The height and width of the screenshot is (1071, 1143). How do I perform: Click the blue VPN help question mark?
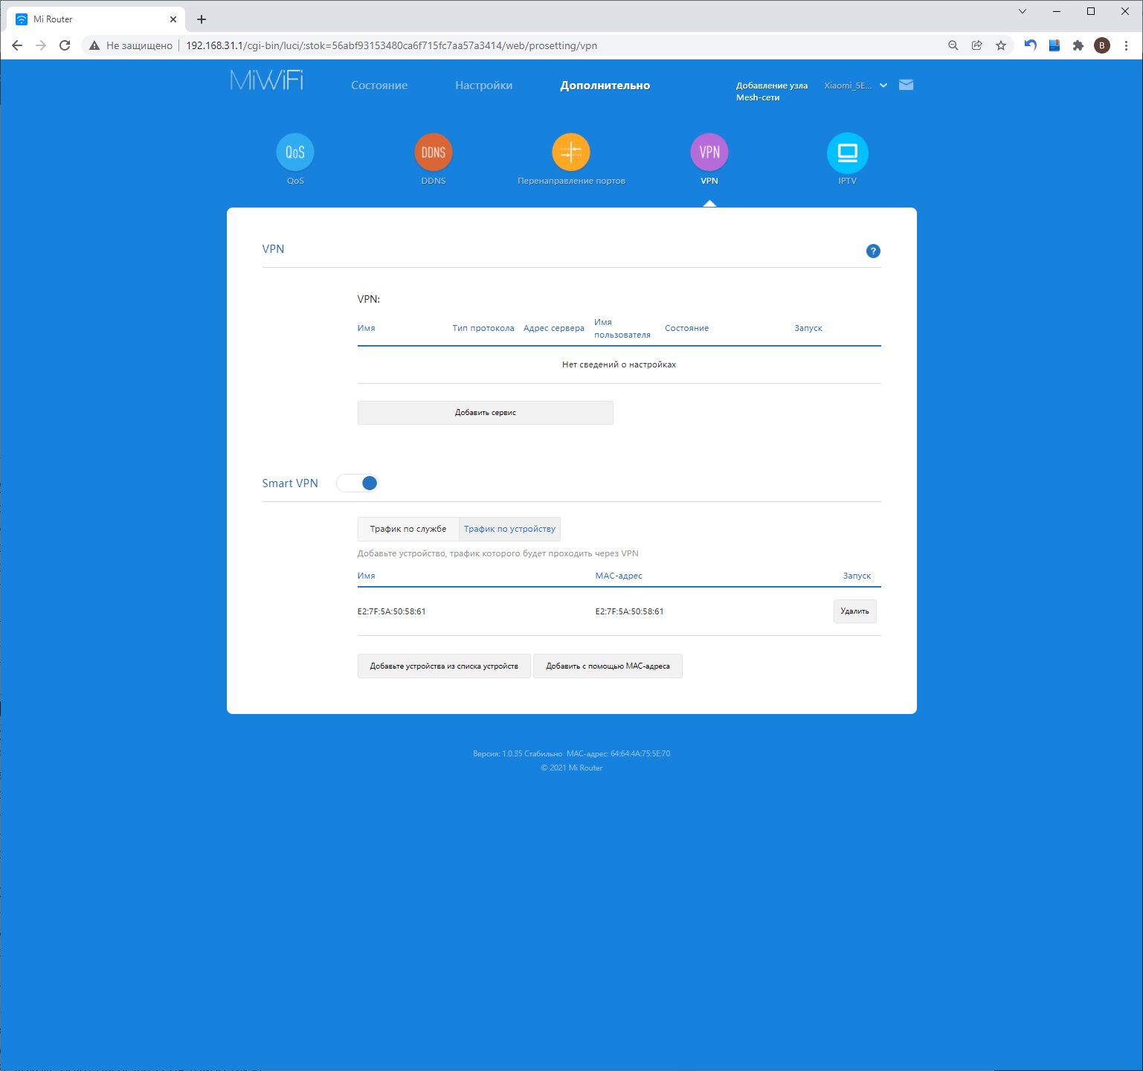pos(873,251)
